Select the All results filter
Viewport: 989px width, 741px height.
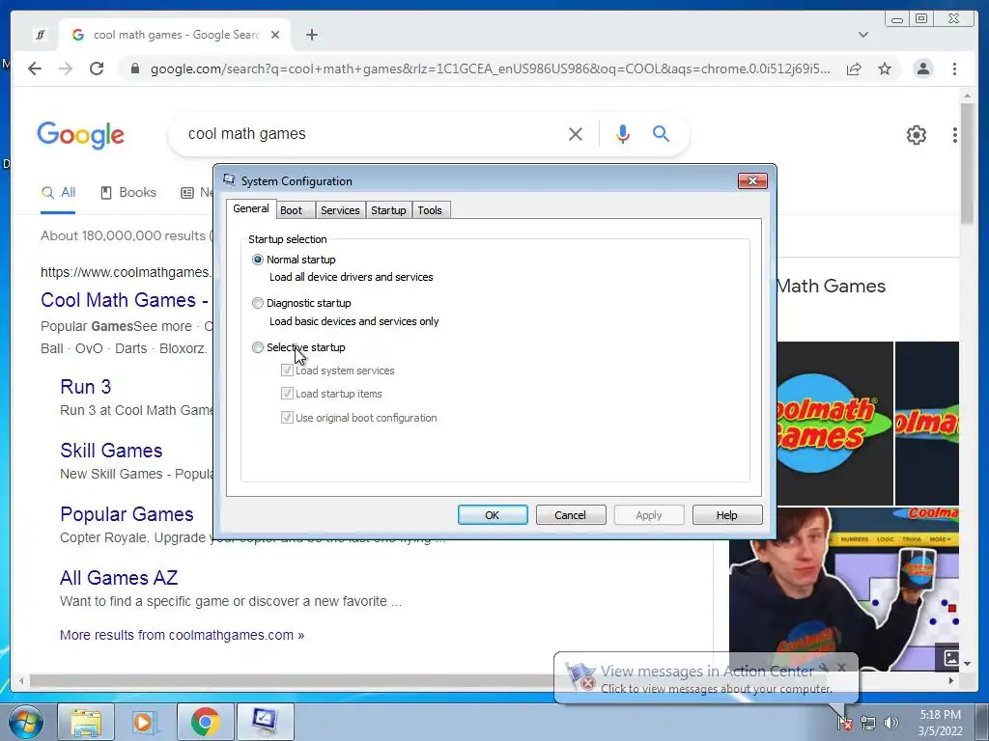click(58, 193)
